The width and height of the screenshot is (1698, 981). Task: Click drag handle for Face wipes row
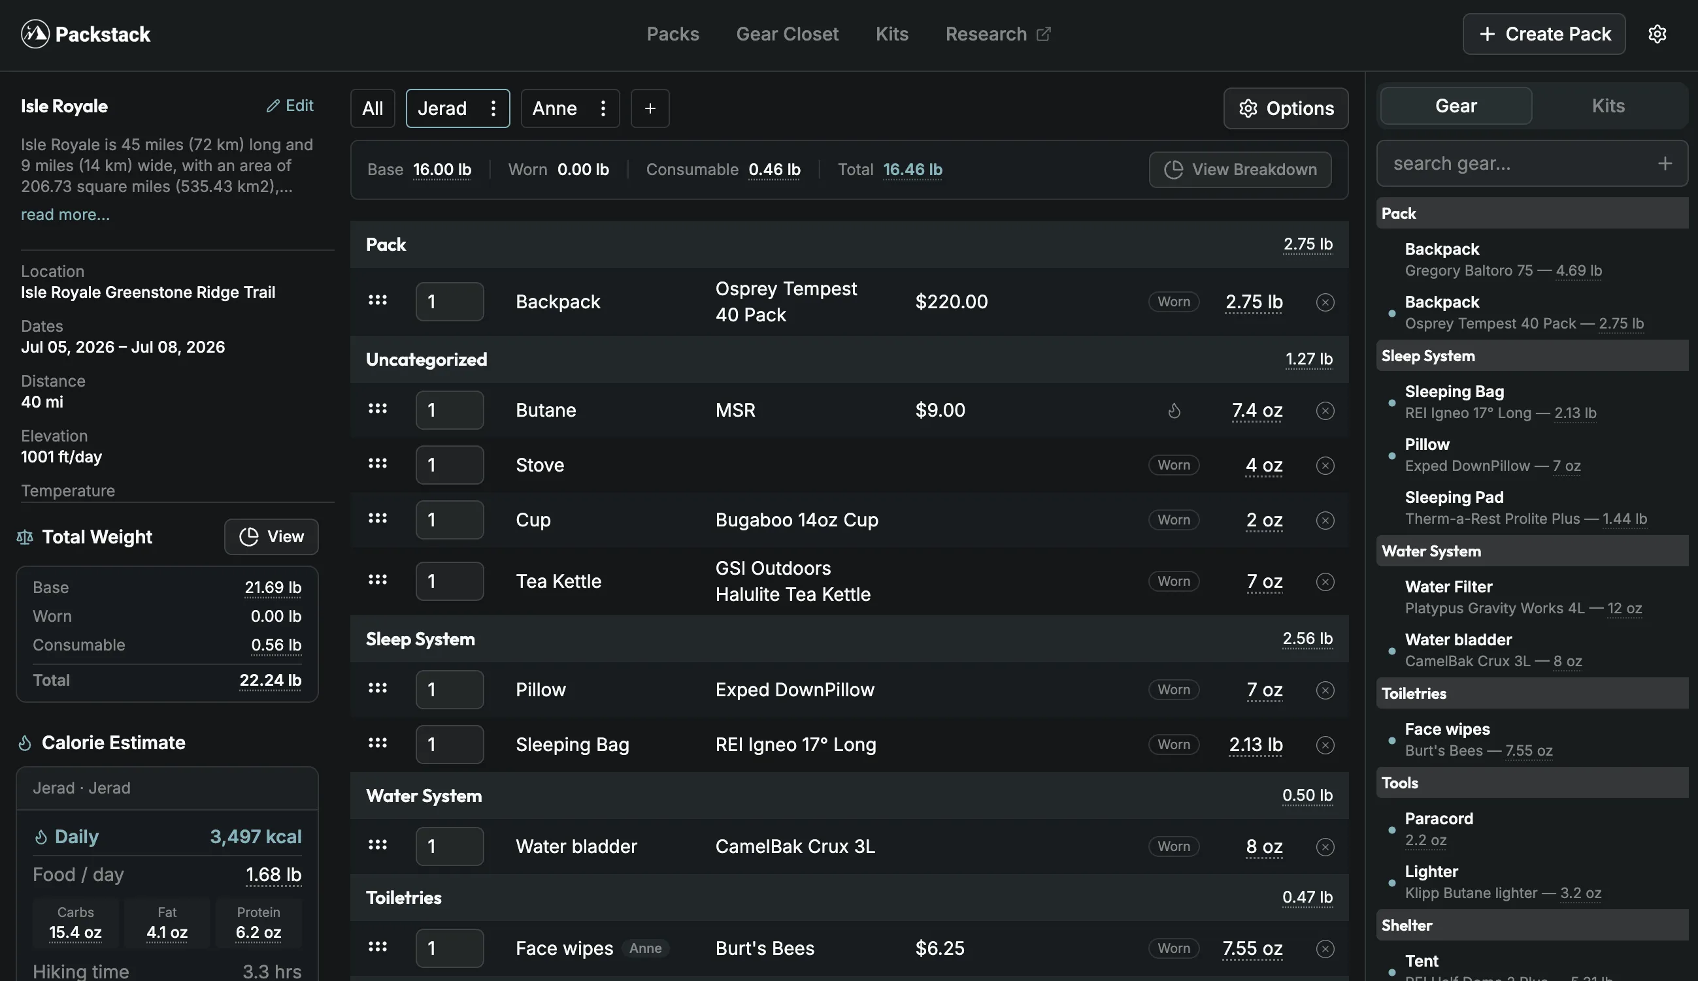click(x=377, y=946)
